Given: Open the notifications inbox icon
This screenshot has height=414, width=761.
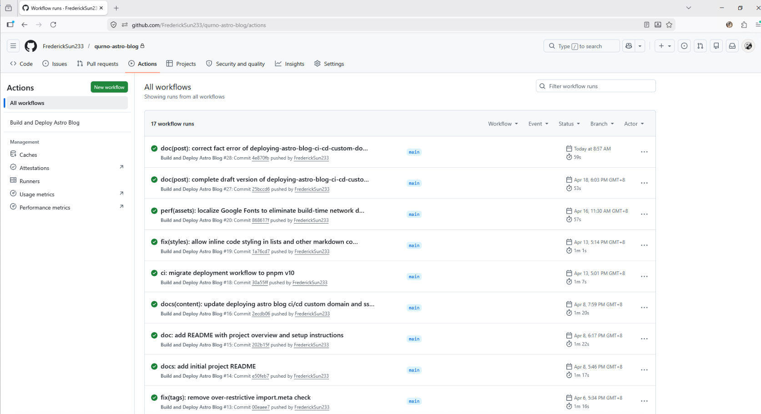Looking at the screenshot, I should 732,46.
